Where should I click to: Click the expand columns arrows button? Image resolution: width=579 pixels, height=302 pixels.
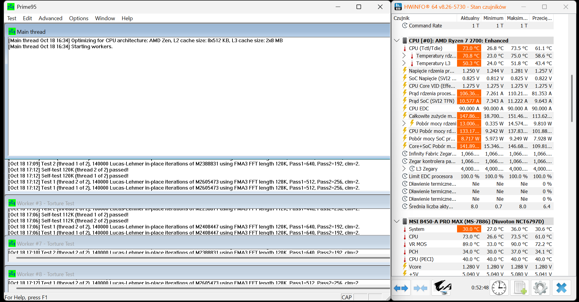(x=401, y=288)
